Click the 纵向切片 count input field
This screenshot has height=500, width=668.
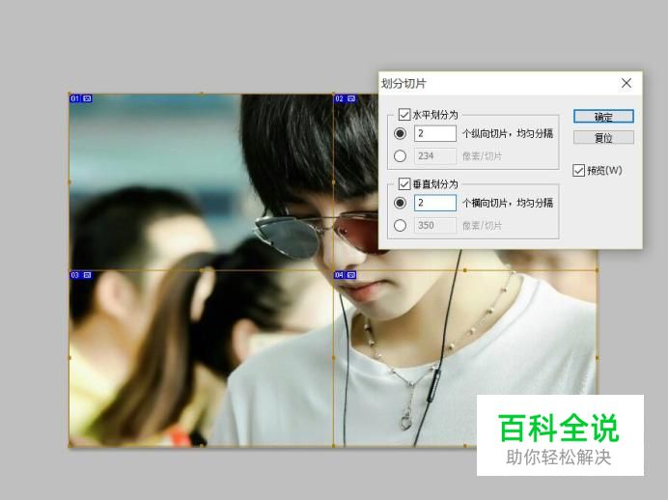[x=435, y=133]
